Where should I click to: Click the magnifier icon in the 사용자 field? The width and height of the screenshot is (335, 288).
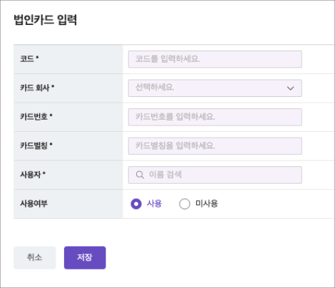140,175
